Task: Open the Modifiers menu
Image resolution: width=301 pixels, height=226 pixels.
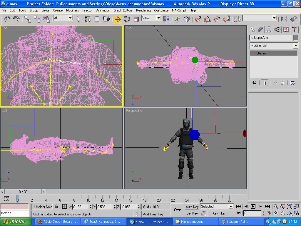Action: point(72,10)
